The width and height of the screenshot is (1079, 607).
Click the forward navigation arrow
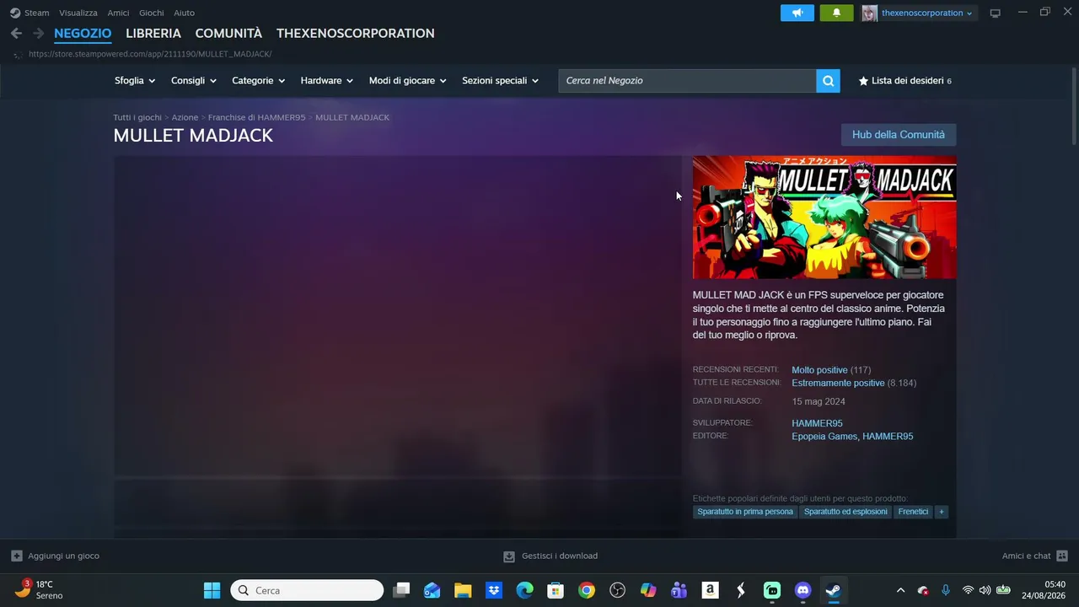(x=38, y=33)
